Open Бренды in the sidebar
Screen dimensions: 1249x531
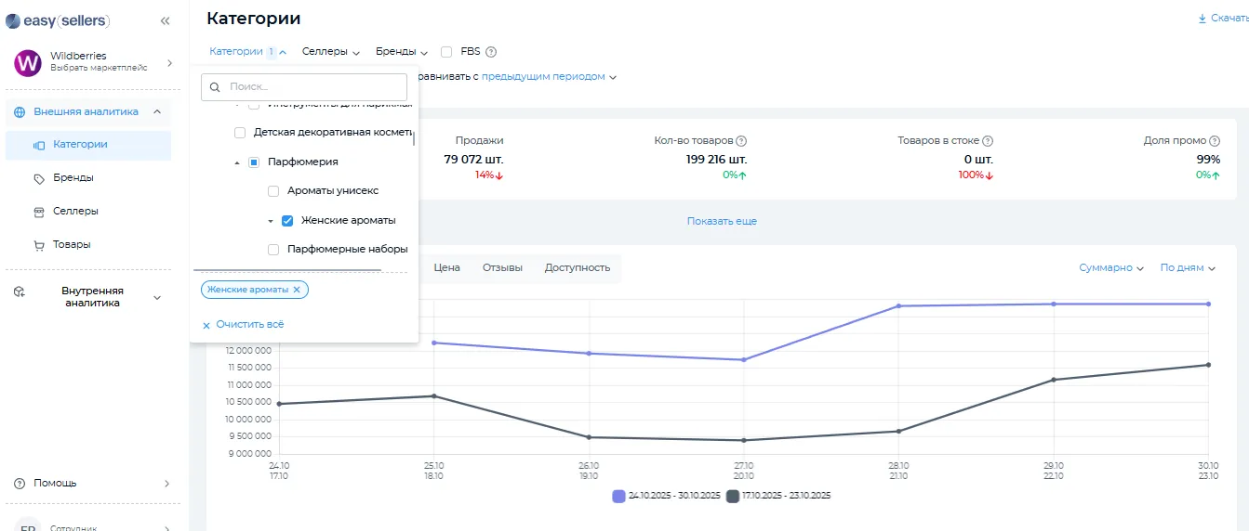pos(73,177)
